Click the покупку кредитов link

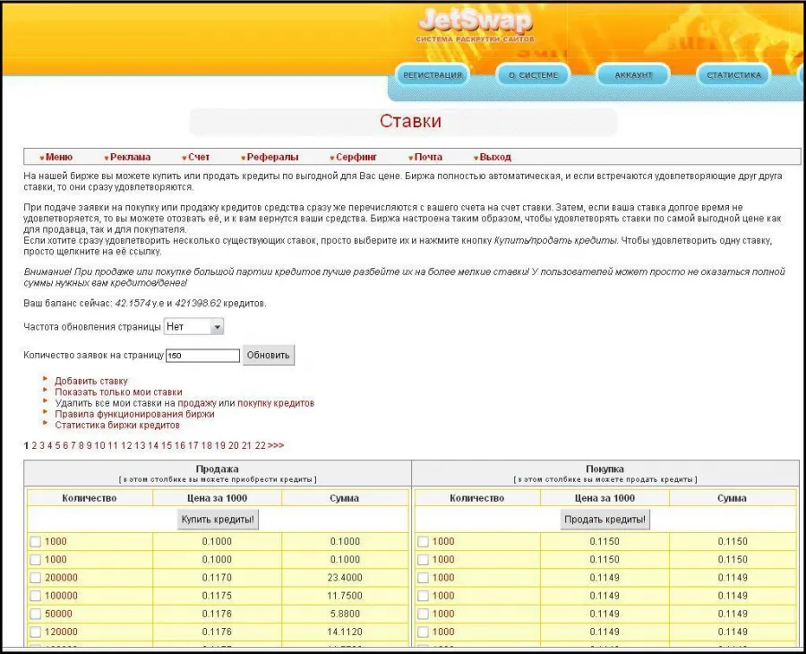(276, 403)
